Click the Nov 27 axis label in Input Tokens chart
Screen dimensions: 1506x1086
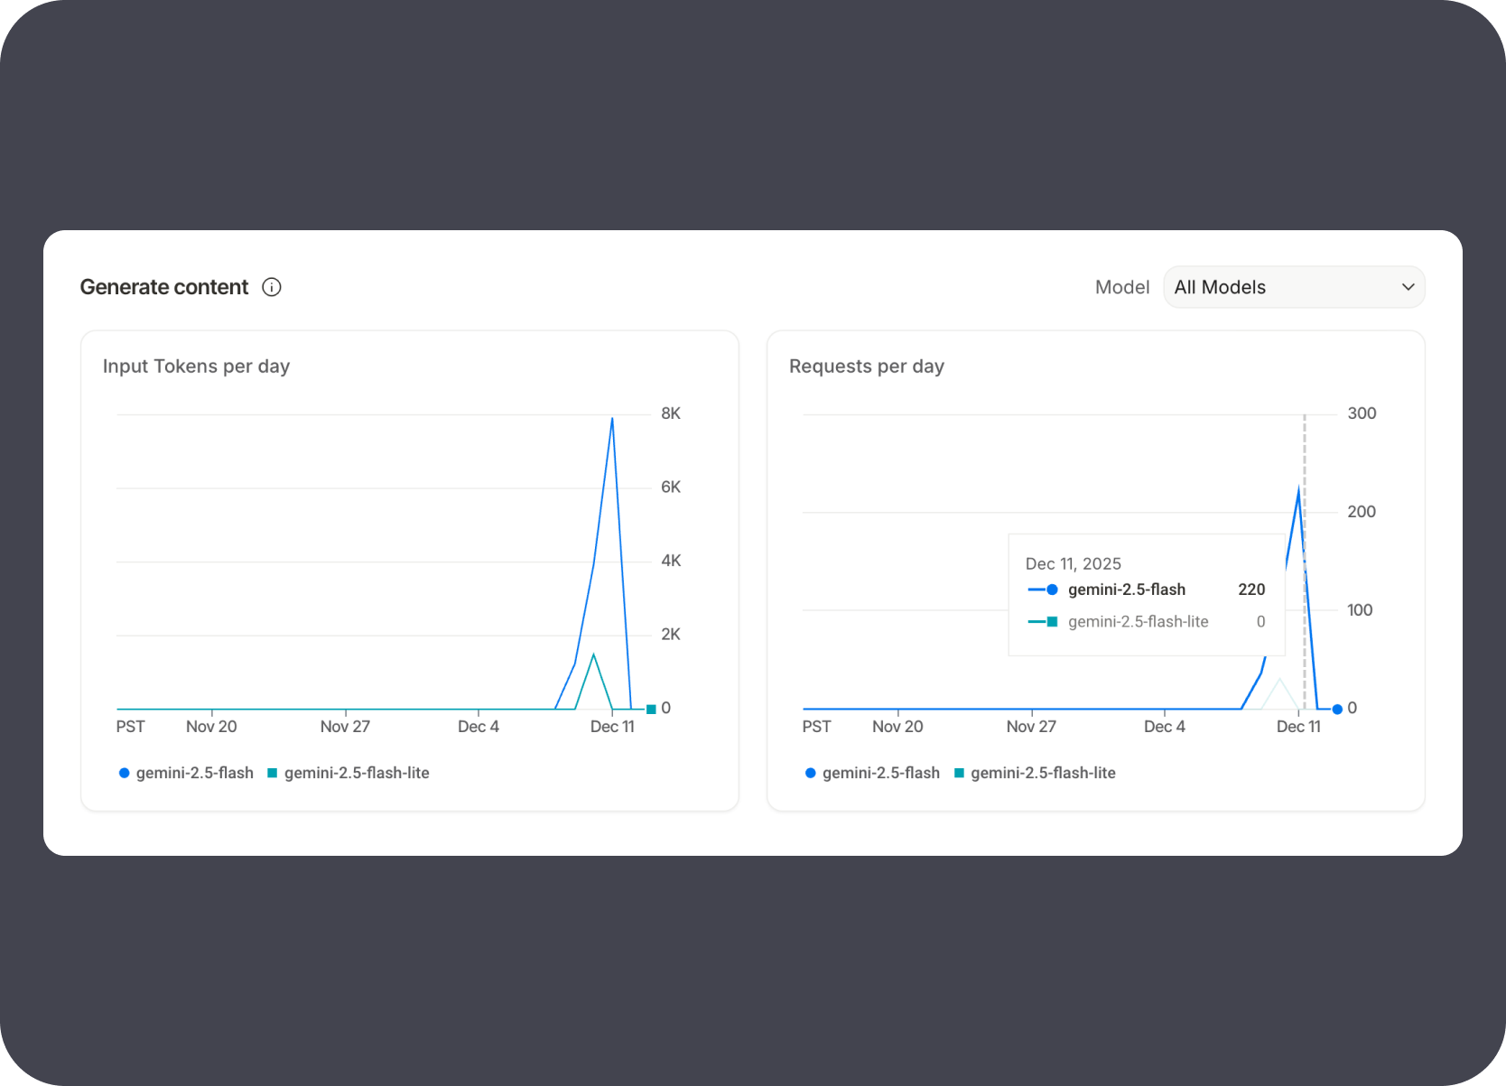point(345,727)
